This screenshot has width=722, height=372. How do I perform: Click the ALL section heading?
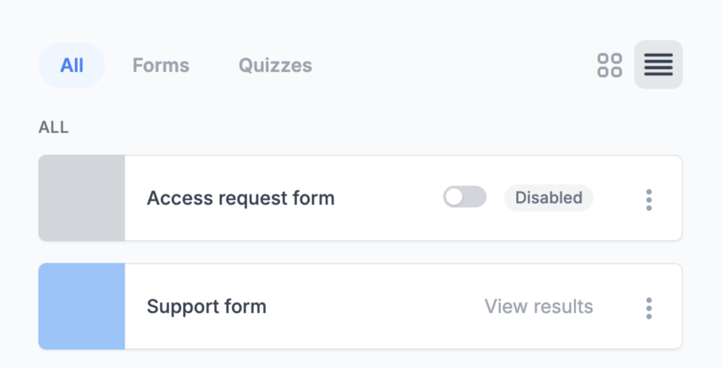(x=54, y=127)
